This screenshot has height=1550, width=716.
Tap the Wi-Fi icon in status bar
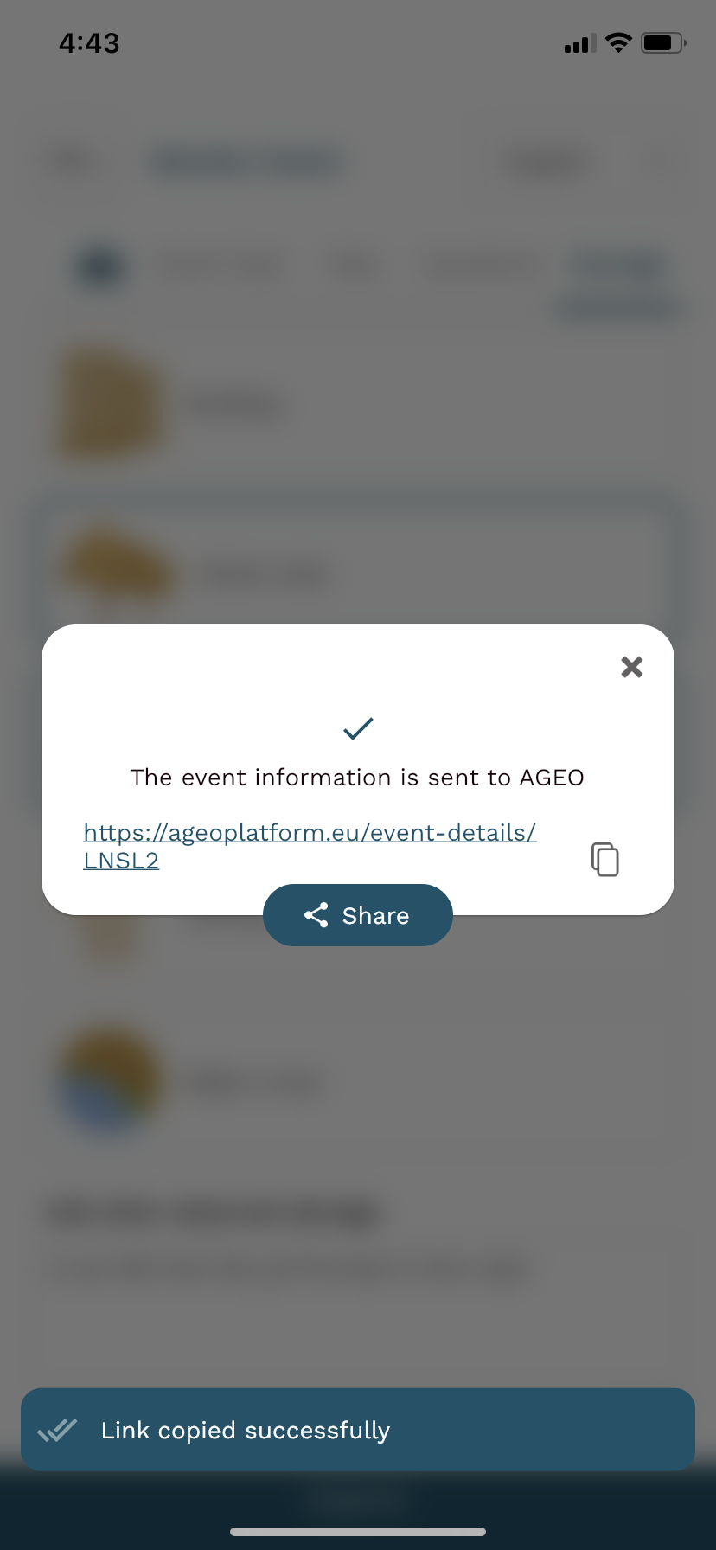pyautogui.click(x=618, y=42)
